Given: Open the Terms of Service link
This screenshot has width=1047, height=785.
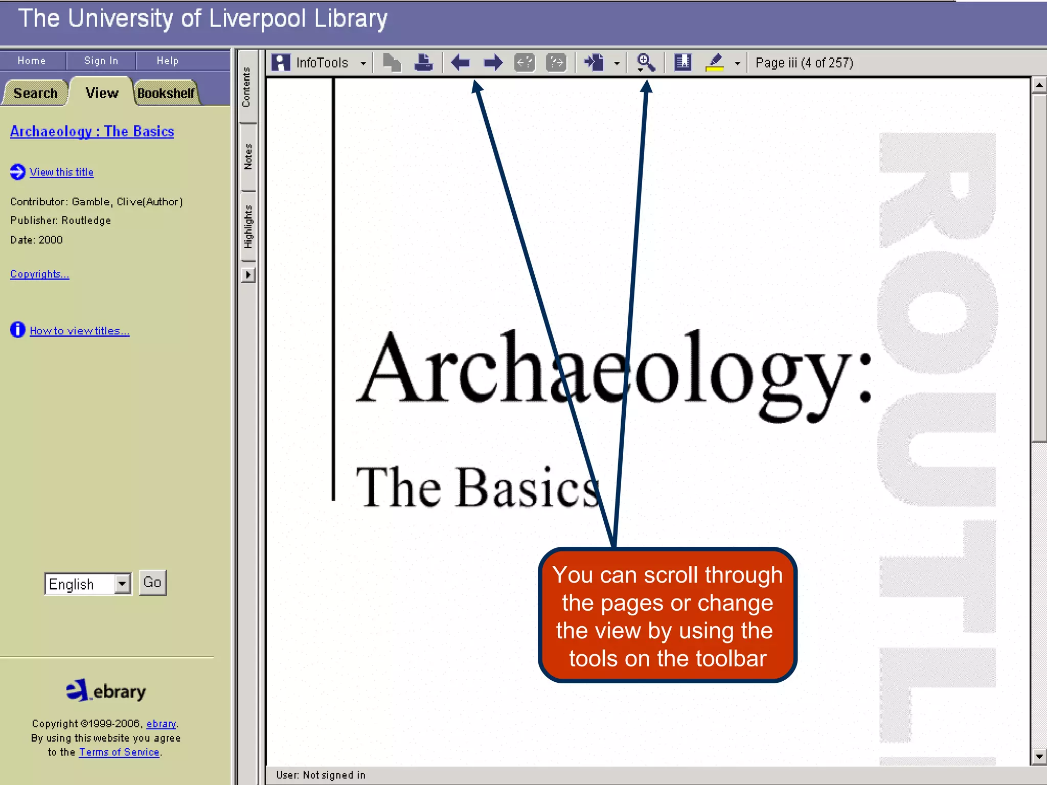Looking at the screenshot, I should tap(119, 752).
